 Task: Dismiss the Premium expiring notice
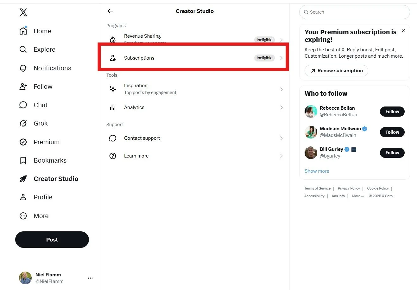(403, 31)
